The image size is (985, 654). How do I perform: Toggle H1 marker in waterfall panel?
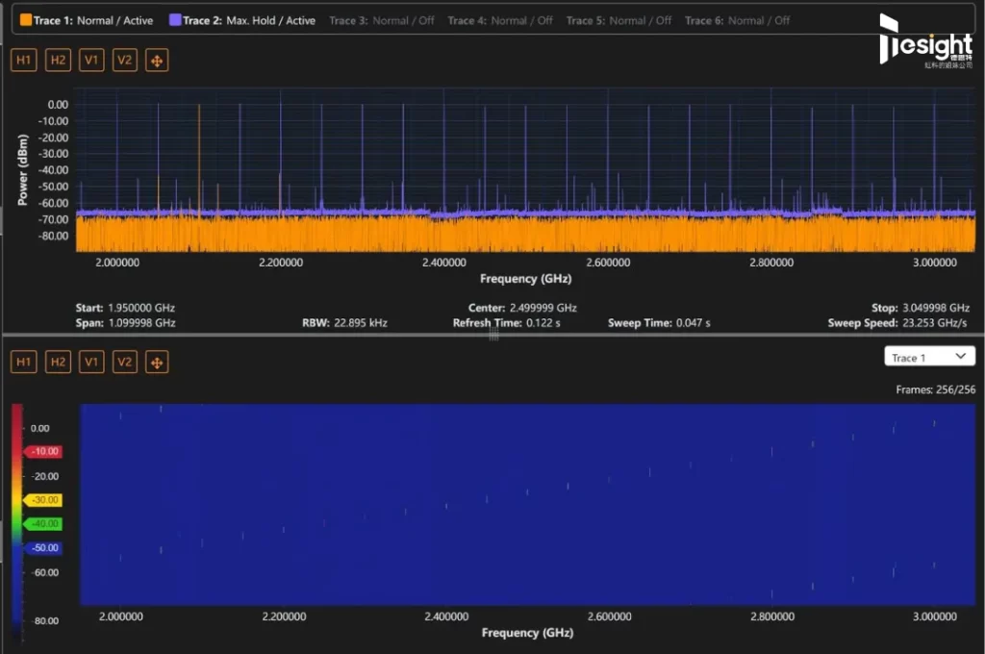24,362
